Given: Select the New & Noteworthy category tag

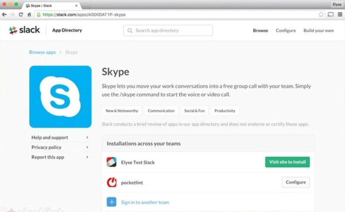Looking at the screenshot, I should click(122, 111).
